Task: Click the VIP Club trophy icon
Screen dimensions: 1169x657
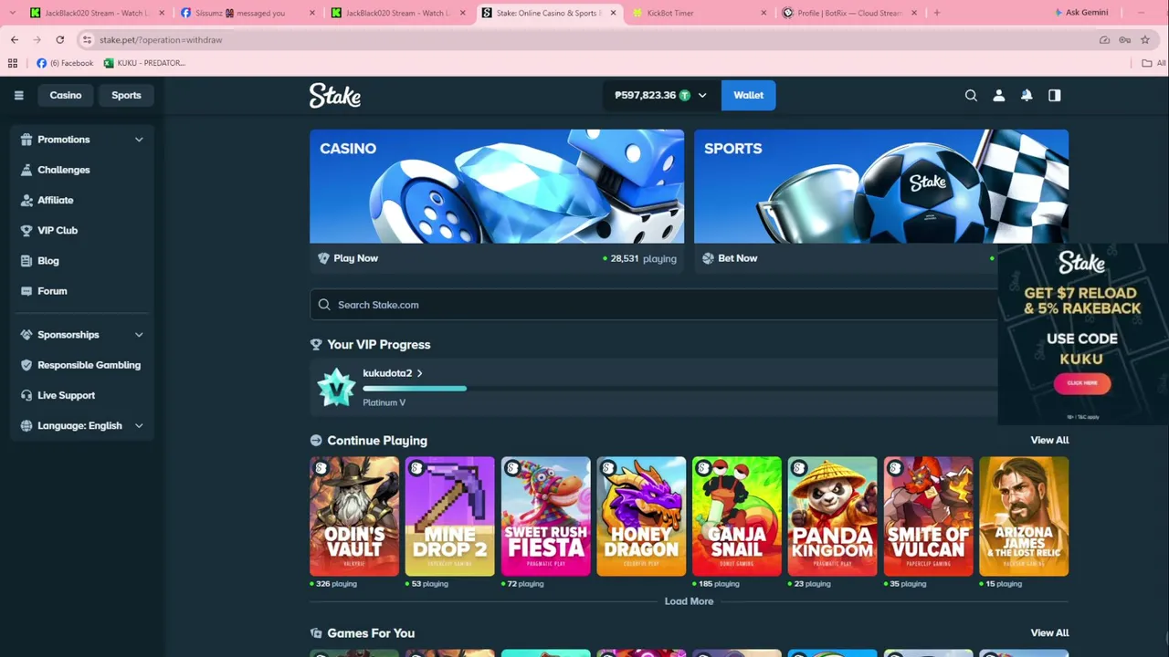Action: [26, 230]
